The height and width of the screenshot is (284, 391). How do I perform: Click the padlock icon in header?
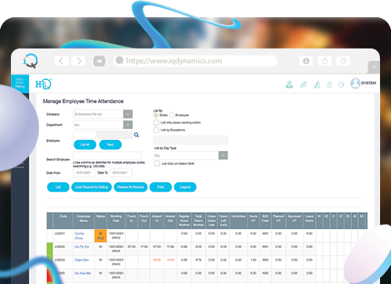pos(329,84)
